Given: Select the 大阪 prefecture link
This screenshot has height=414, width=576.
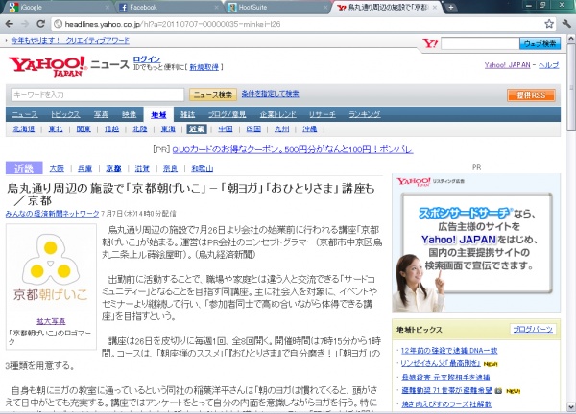Looking at the screenshot, I should click(x=57, y=169).
